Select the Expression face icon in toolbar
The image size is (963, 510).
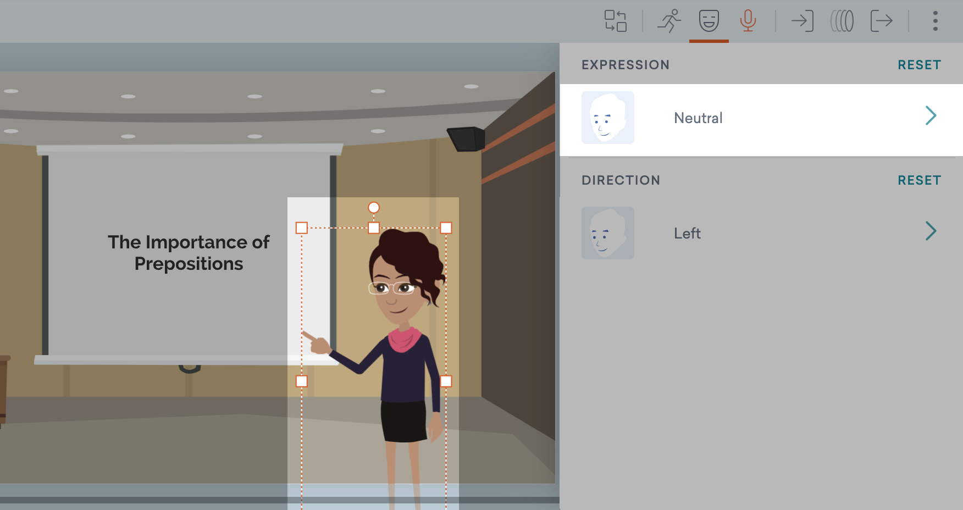click(709, 21)
